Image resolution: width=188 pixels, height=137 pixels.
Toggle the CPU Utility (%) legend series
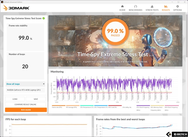[x=127, y=107]
